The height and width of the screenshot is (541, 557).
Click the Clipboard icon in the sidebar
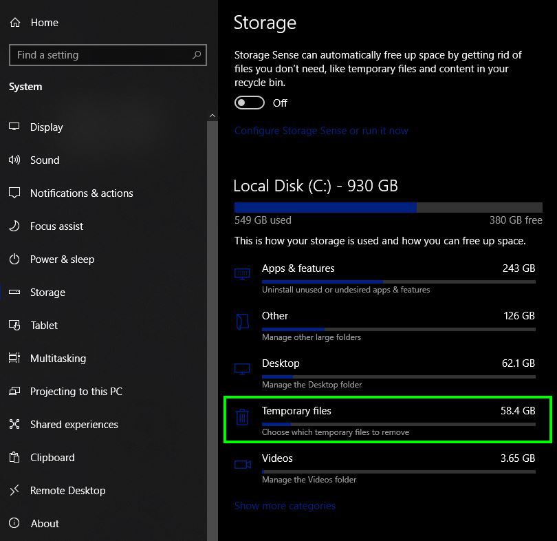14,458
